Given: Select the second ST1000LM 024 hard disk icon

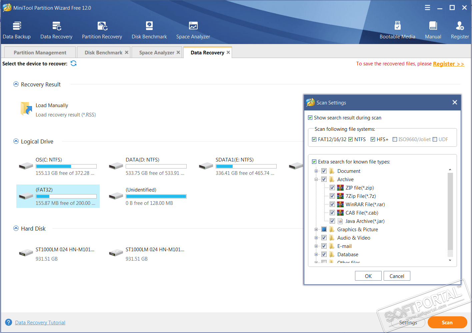Looking at the screenshot, I should click(116, 253).
